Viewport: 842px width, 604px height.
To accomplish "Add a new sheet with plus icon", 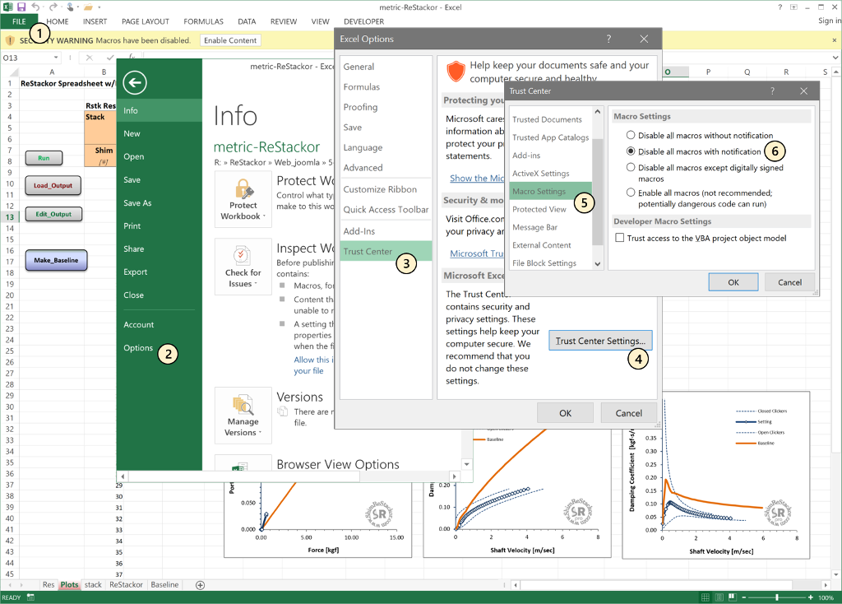I will (200, 585).
